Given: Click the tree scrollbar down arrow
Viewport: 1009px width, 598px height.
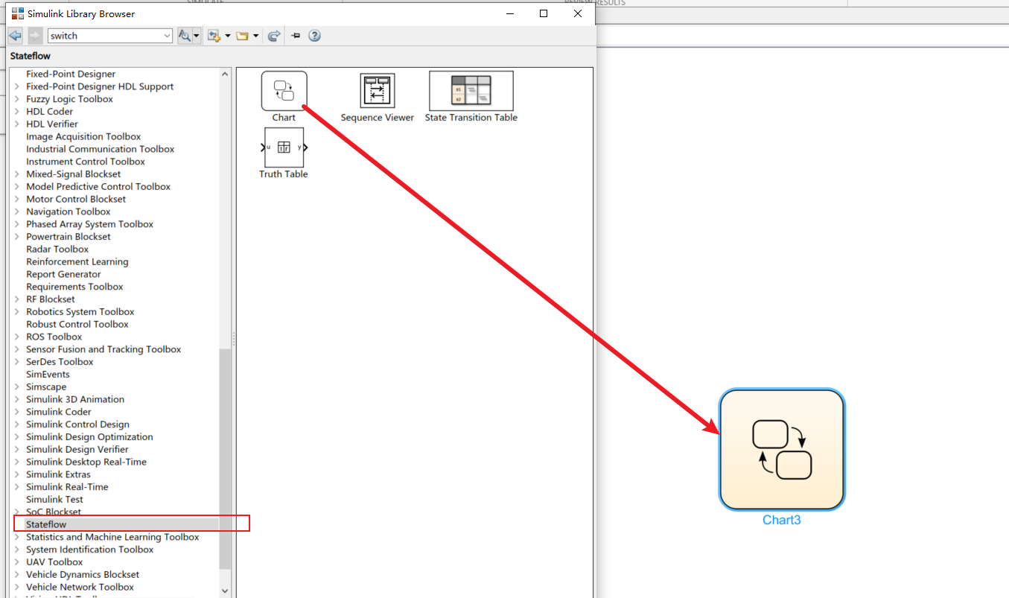Looking at the screenshot, I should click(x=226, y=591).
